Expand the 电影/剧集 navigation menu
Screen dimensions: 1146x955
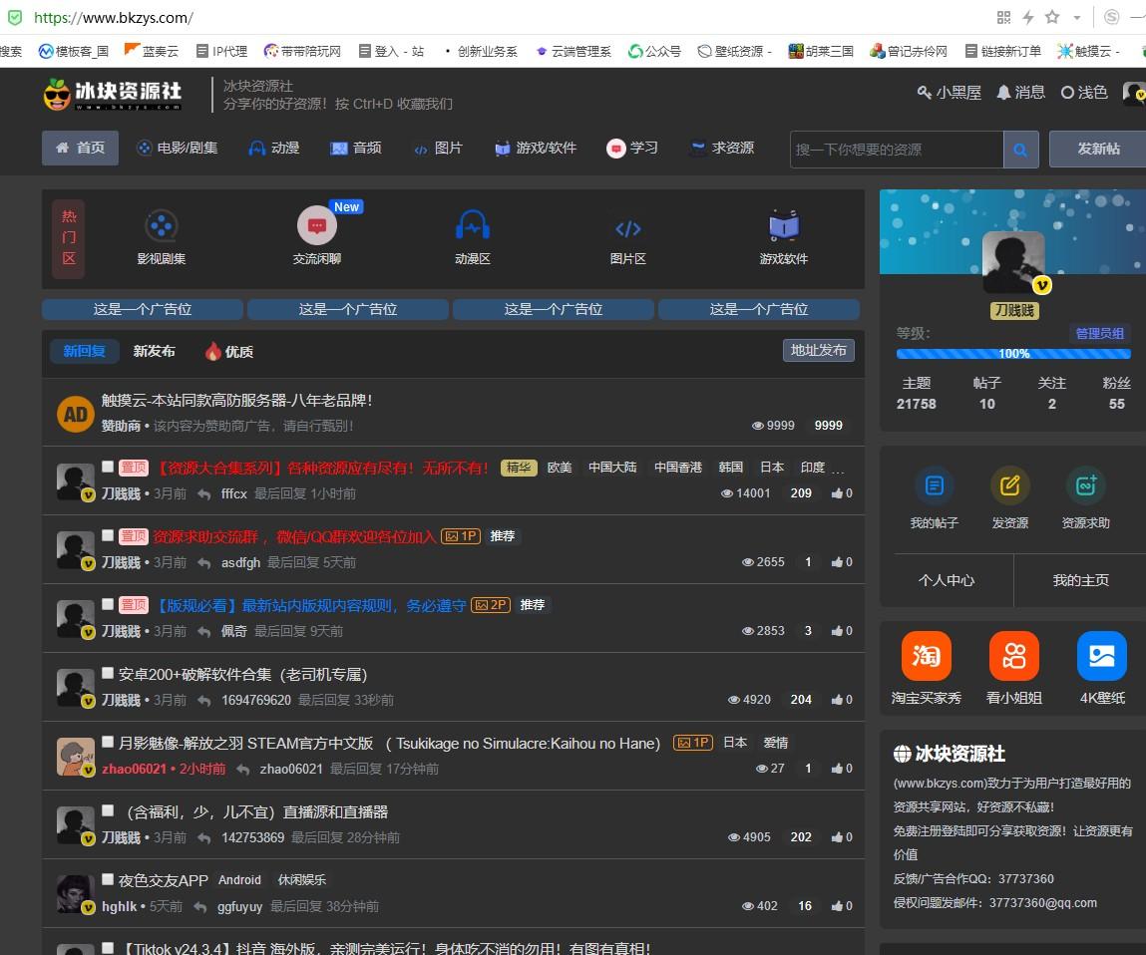(177, 148)
